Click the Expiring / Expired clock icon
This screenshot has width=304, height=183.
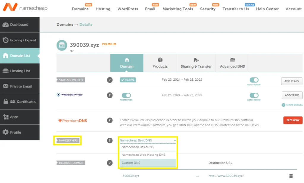(5, 40)
